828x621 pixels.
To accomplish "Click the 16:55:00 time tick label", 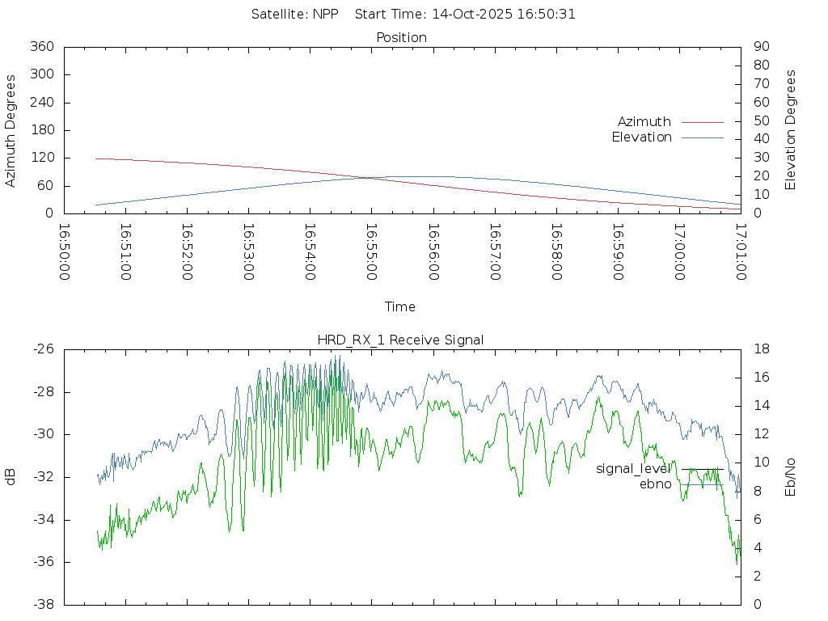I will pyautogui.click(x=371, y=251).
